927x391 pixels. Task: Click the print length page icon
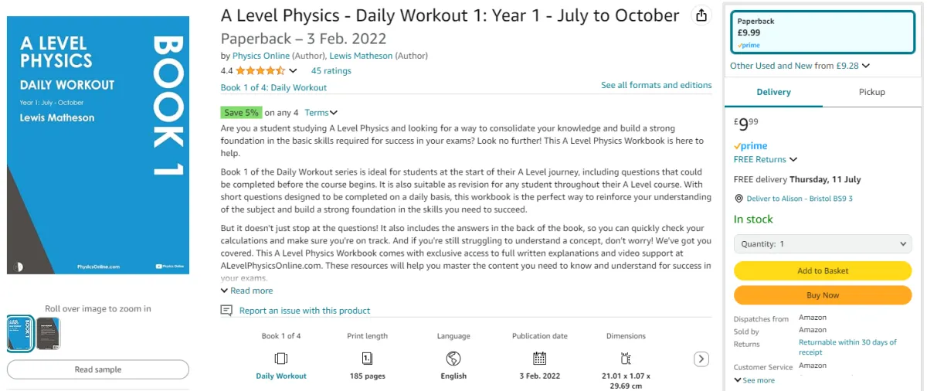tap(368, 358)
